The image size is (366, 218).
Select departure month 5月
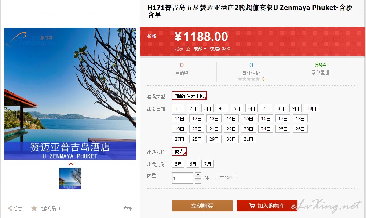point(178,164)
